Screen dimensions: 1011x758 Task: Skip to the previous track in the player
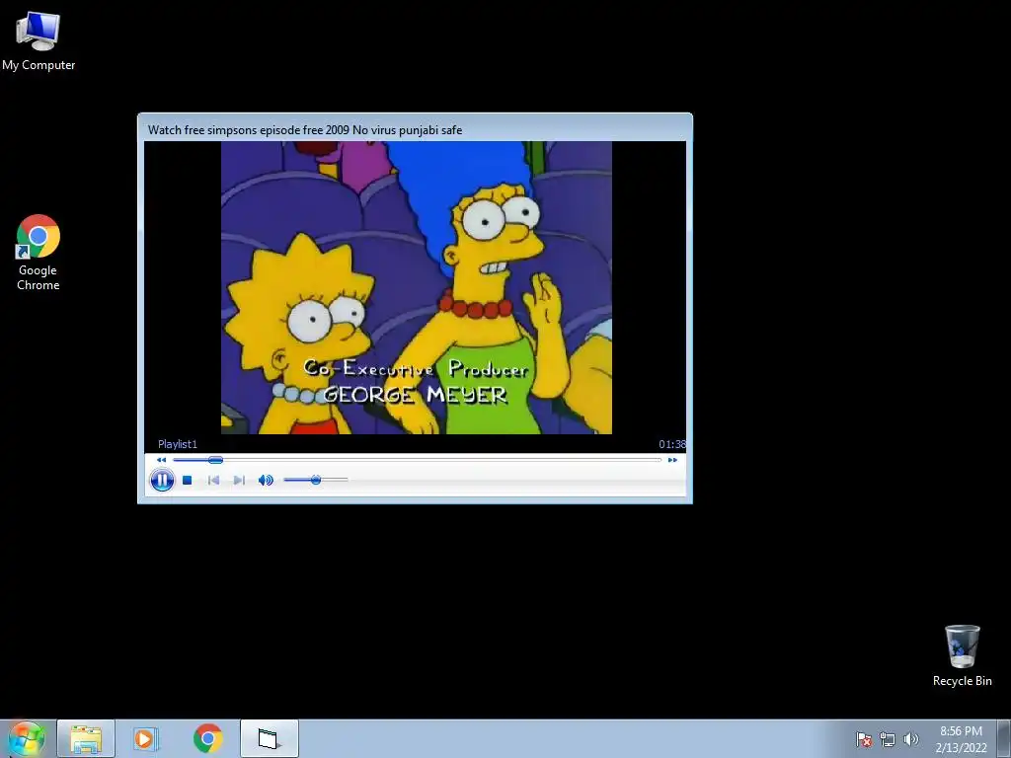click(213, 481)
